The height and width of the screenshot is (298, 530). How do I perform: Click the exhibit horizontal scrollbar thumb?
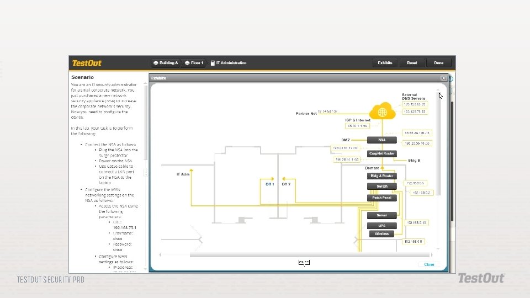point(309,255)
